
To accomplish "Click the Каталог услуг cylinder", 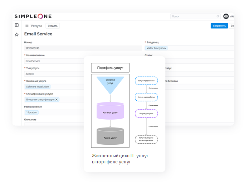I will [110, 111].
